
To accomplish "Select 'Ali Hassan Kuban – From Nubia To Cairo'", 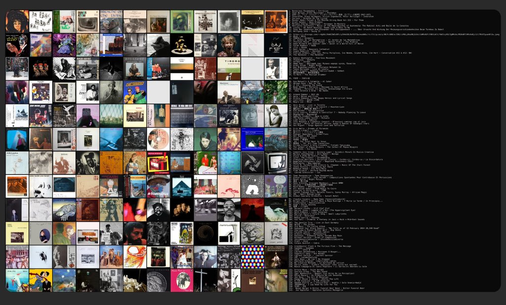I will point(313,189).
